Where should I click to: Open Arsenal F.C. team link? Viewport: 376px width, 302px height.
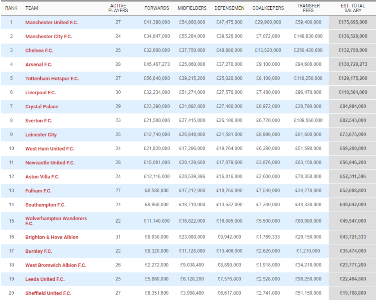[39, 65]
